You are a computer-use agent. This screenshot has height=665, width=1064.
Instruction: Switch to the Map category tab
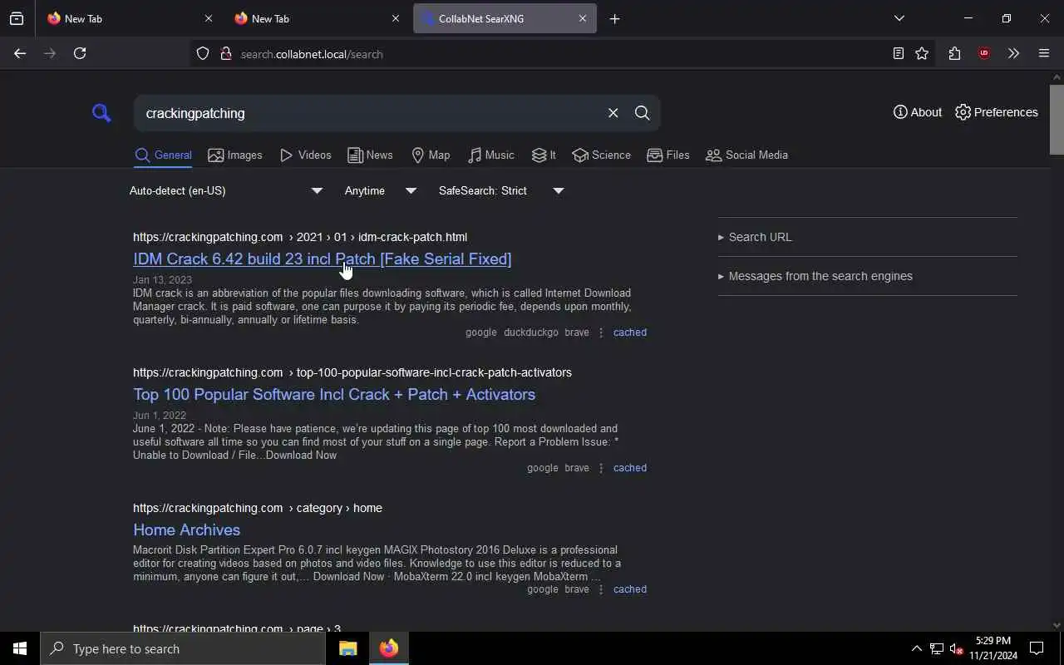point(431,155)
